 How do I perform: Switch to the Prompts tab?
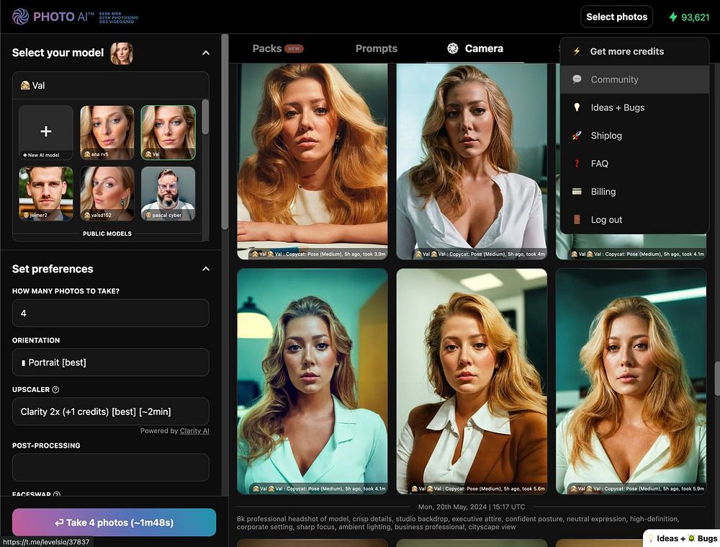377,48
